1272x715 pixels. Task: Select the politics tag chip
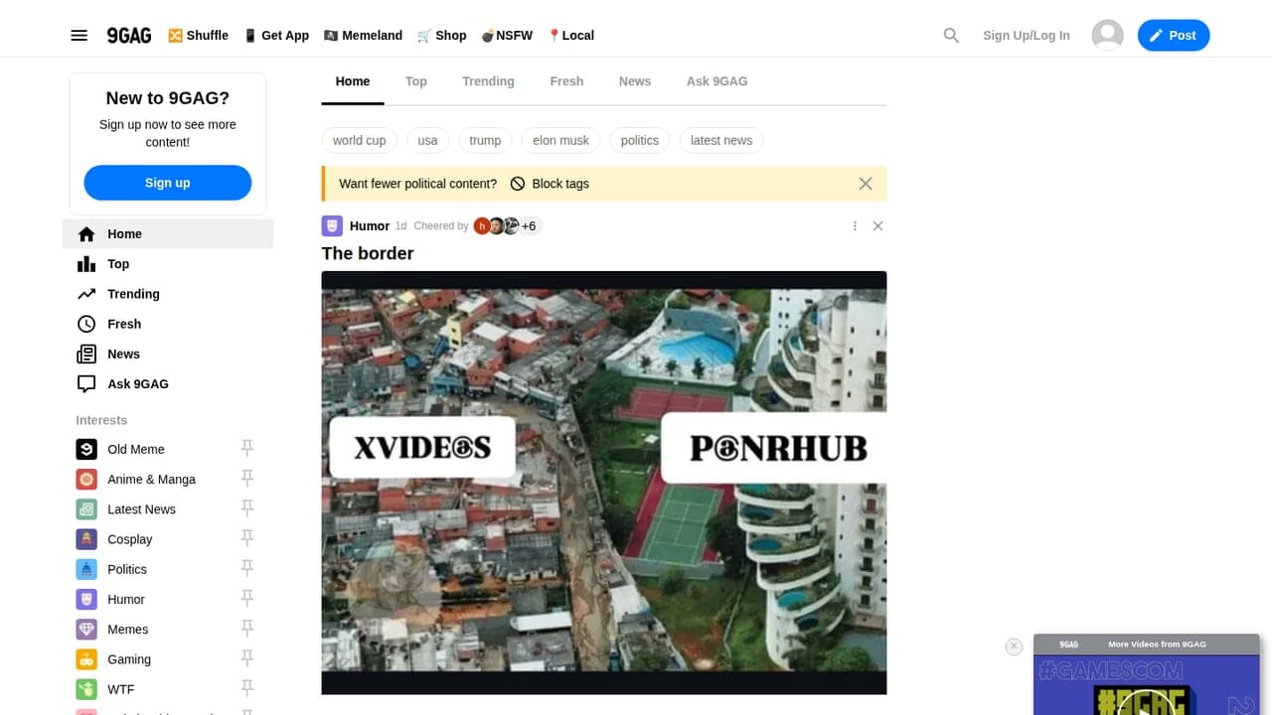[x=640, y=141]
